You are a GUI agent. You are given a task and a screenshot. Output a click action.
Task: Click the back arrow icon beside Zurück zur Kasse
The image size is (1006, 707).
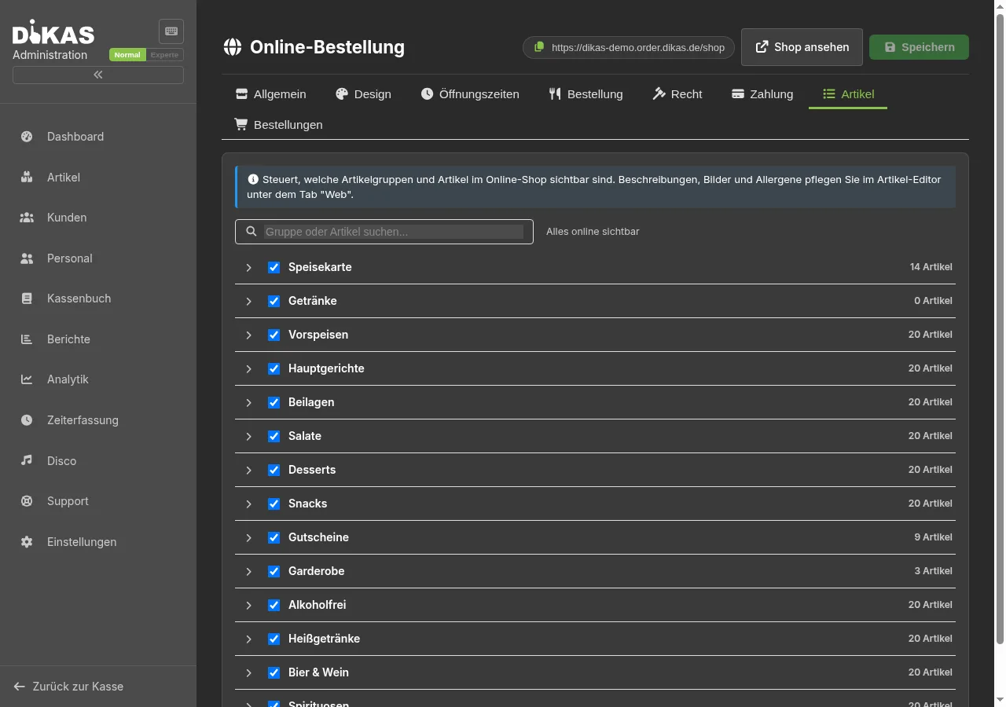20,687
